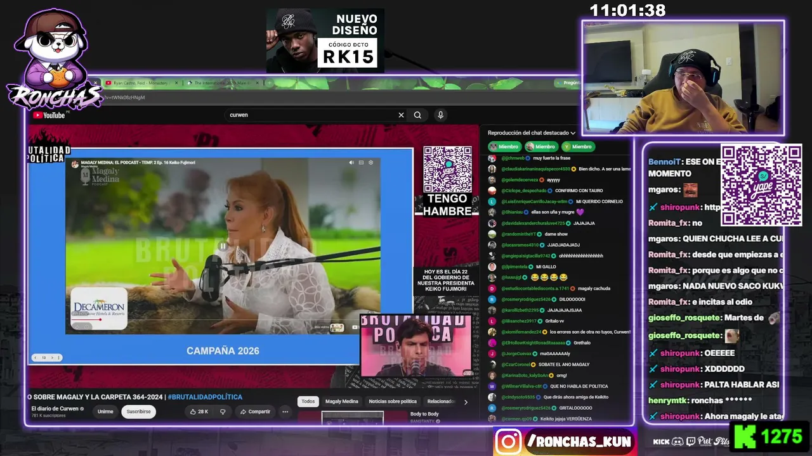Open slide pager three-dot options

pos(58,358)
